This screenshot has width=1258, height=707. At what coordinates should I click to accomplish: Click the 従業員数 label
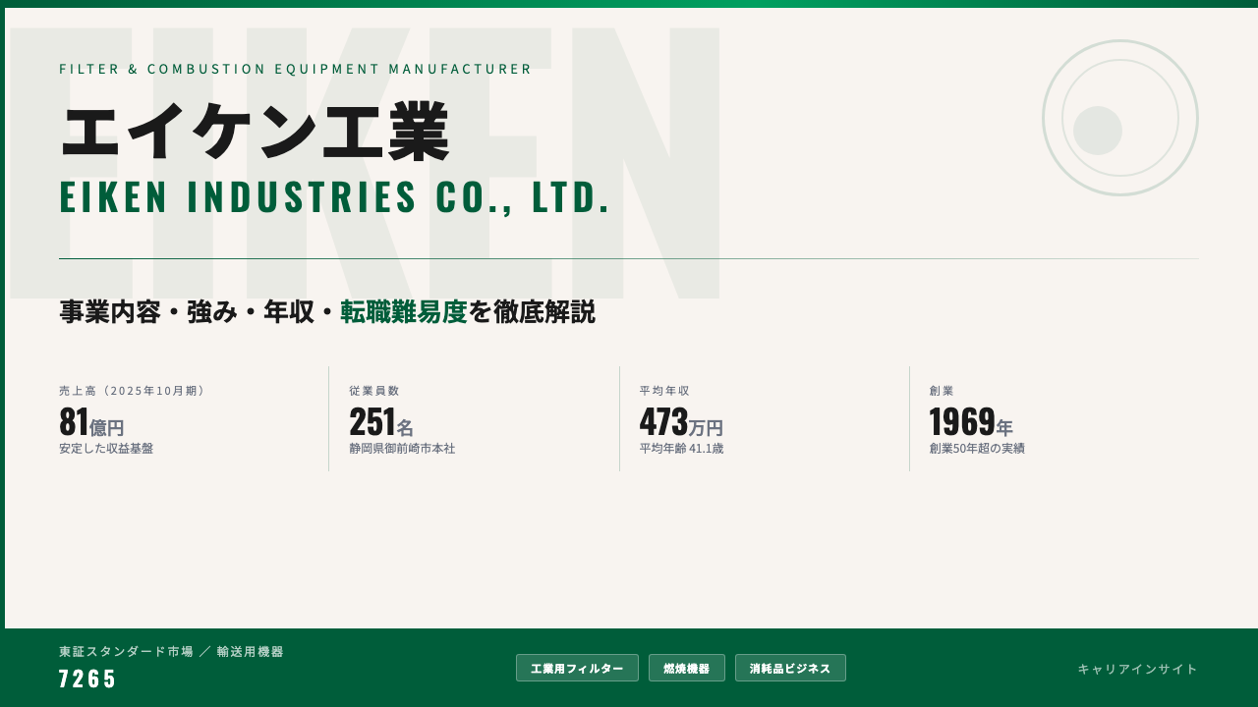point(374,390)
